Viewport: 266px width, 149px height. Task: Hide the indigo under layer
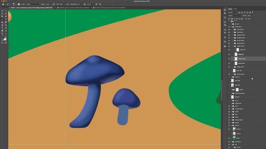click(229, 63)
